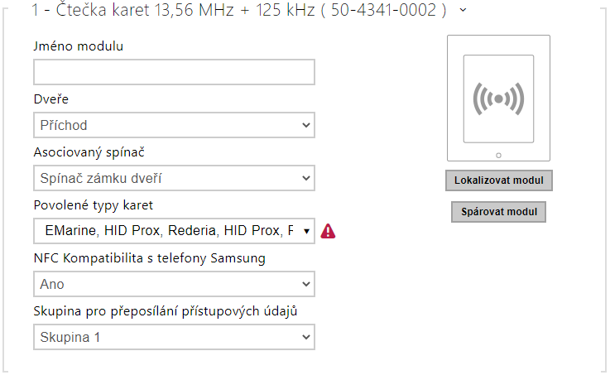Image resolution: width=610 pixels, height=375 pixels.
Task: Click the Dveře field label
Action: tap(51, 99)
